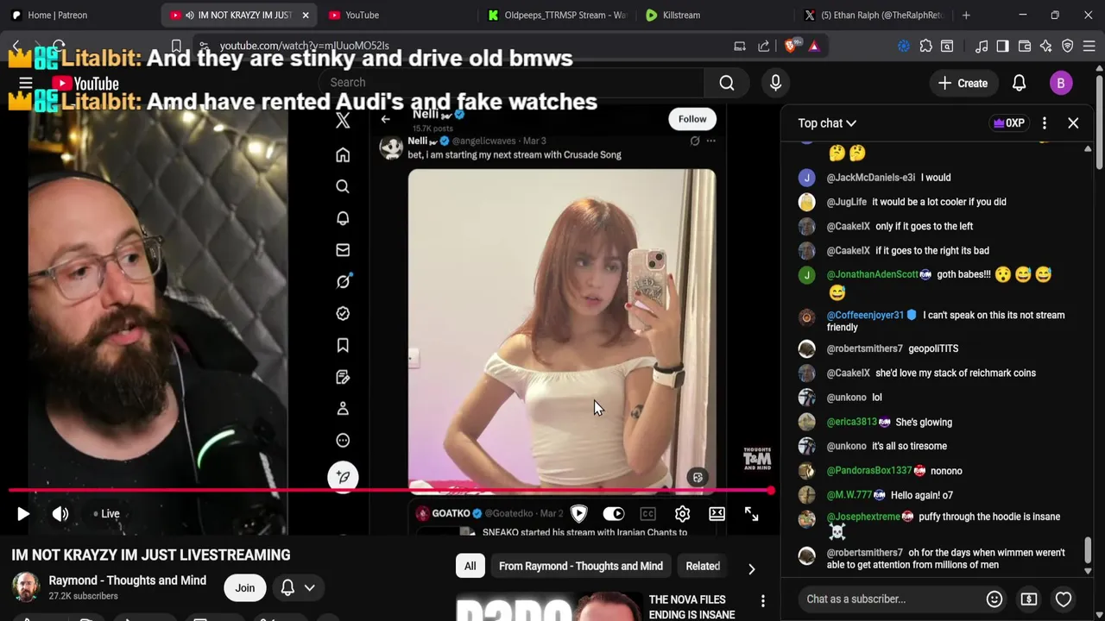The width and height of the screenshot is (1105, 621).
Task: Open Brave Shields lion icon
Action: [791, 46]
